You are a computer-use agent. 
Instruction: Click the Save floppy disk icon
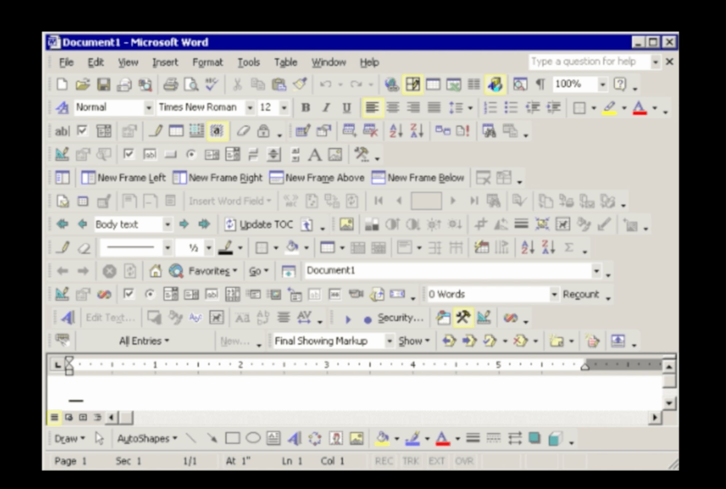coord(104,85)
